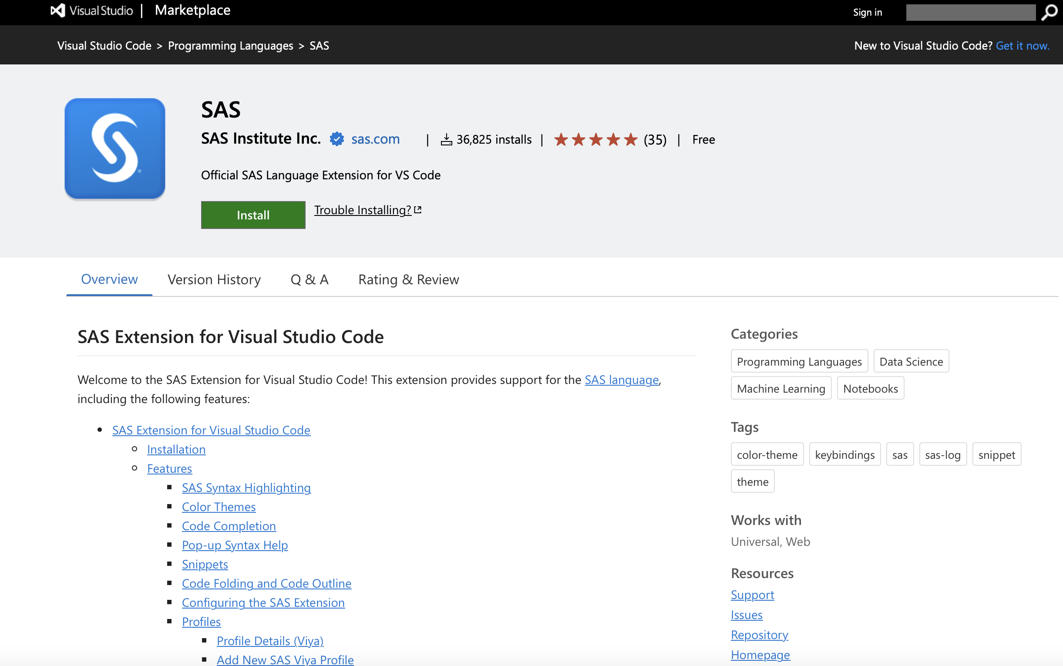The image size is (1063, 666).
Task: Click the five-star rating stars
Action: point(595,140)
